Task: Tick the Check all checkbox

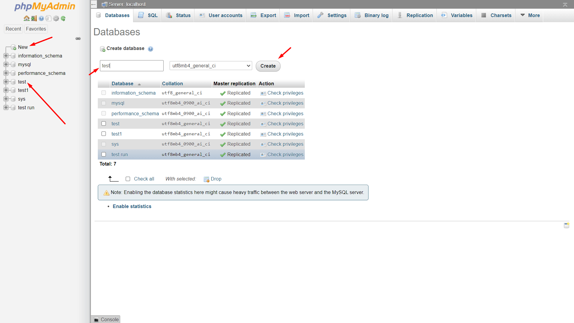Action: tap(128, 179)
